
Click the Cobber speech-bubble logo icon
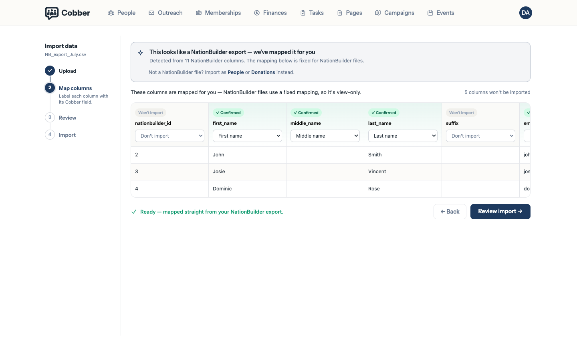click(x=52, y=13)
